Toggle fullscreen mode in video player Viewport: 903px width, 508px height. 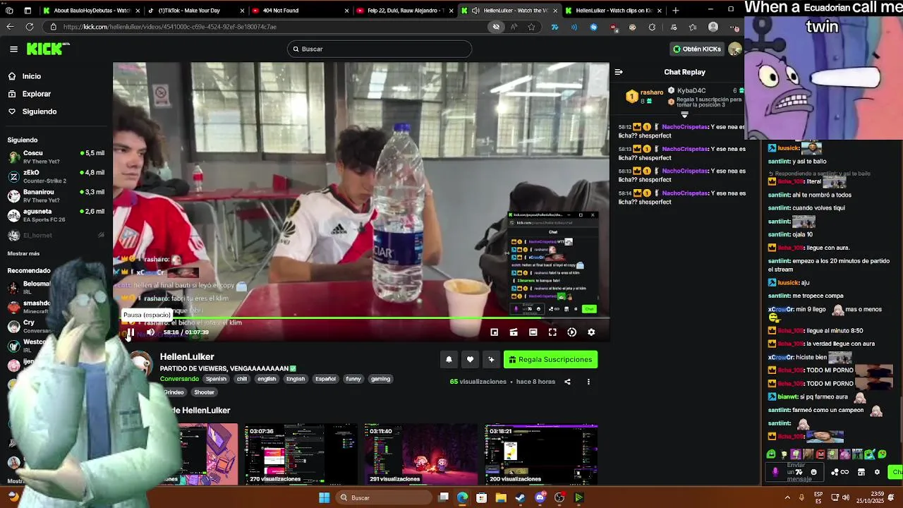[552, 332]
